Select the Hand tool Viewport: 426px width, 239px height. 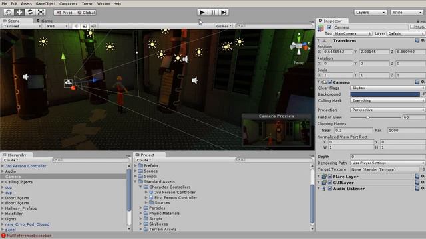[x=9, y=12]
